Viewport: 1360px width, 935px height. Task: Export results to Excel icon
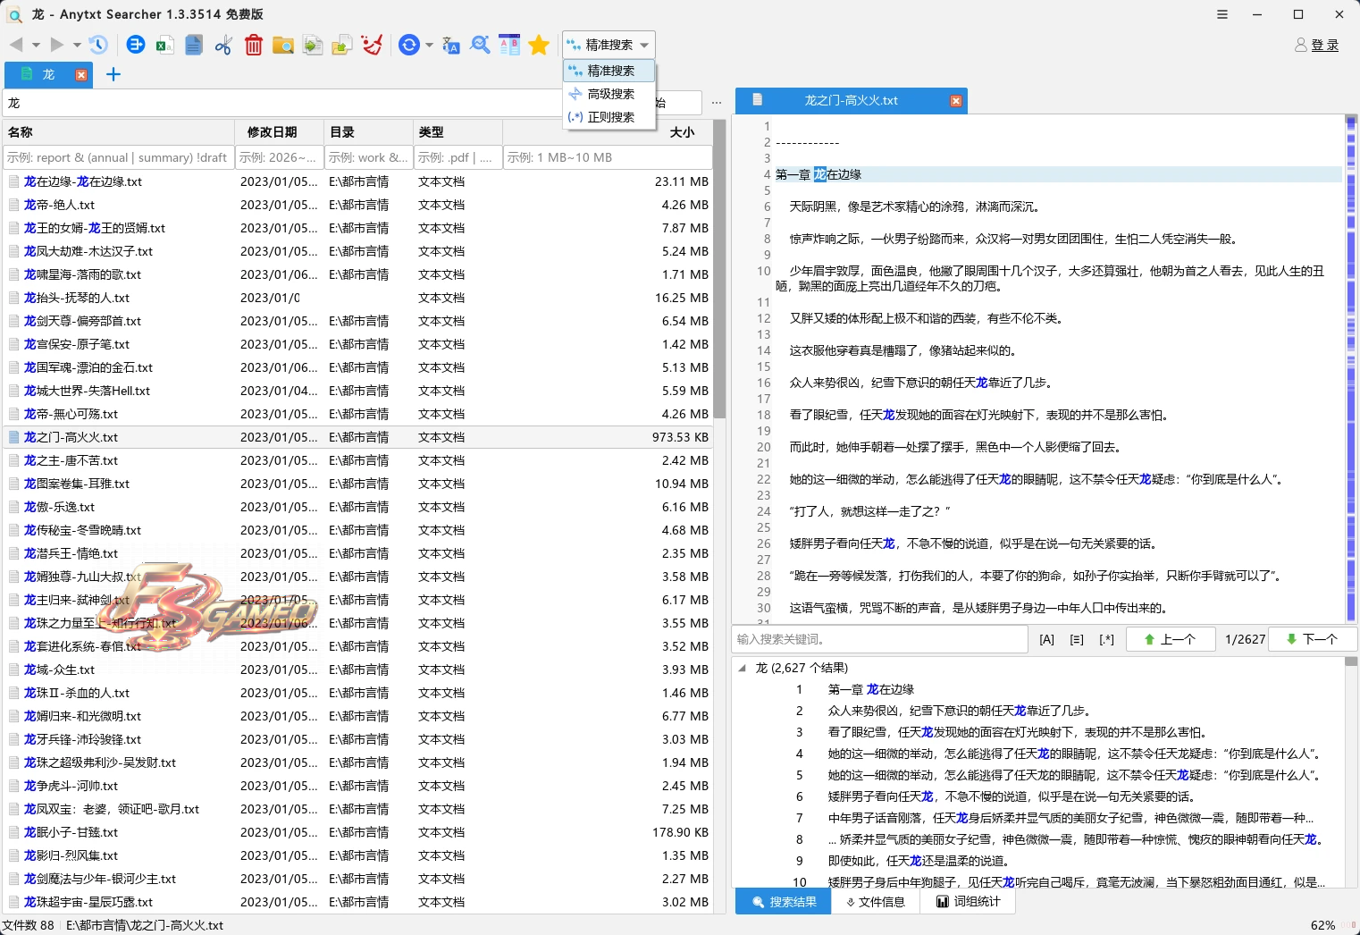pos(164,45)
